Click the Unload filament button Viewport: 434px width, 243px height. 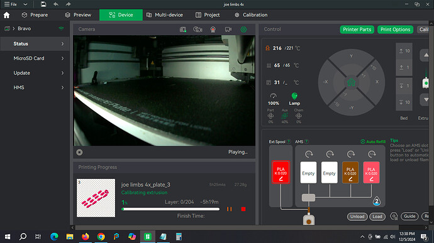point(357,217)
